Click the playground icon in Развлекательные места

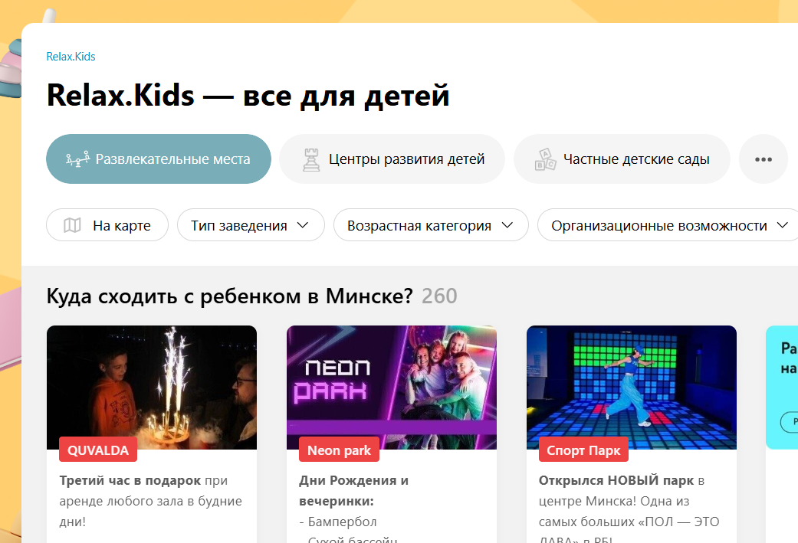(78, 159)
